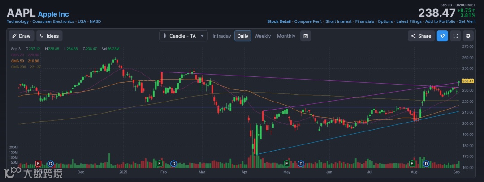Screen dimensions: 484x182
Task: Click the Add to Portfolio link
Action: [440, 21]
